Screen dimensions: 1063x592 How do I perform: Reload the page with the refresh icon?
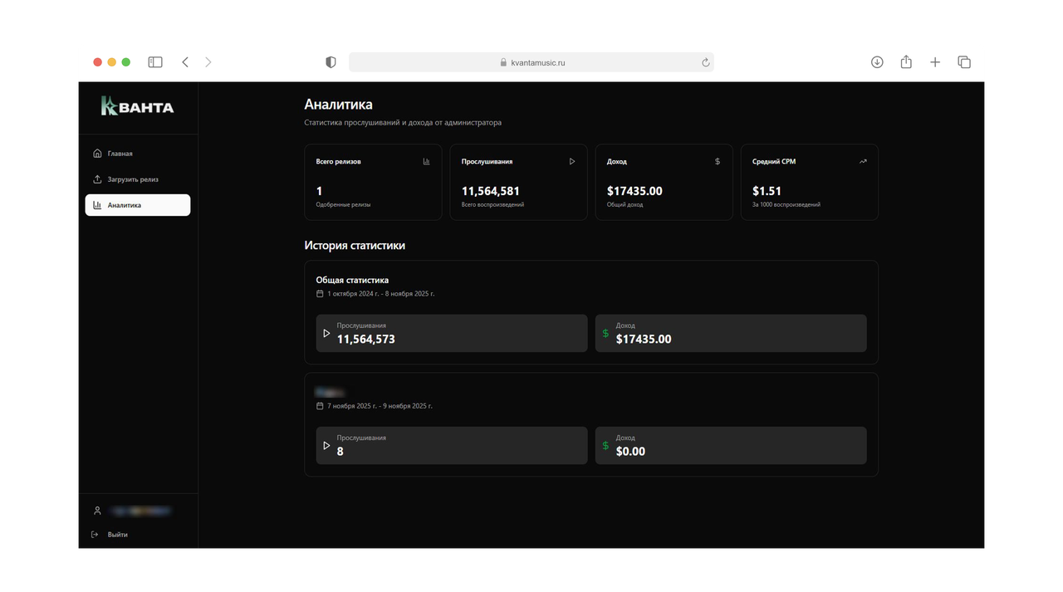pyautogui.click(x=705, y=62)
